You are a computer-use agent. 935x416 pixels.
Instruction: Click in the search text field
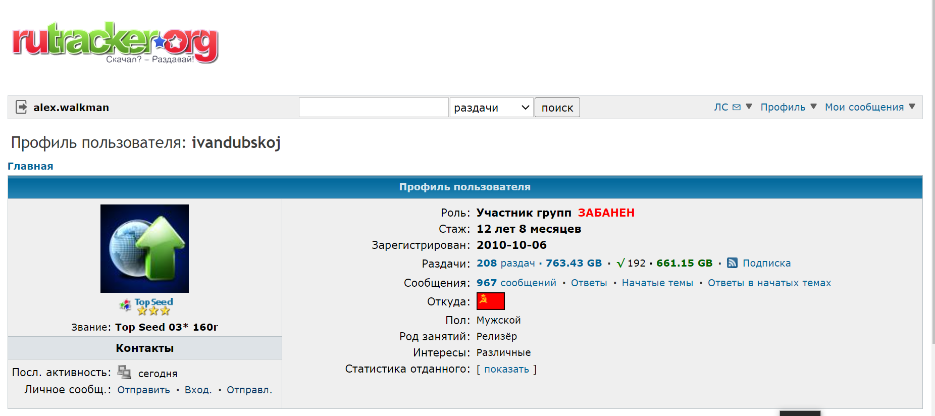coord(374,108)
